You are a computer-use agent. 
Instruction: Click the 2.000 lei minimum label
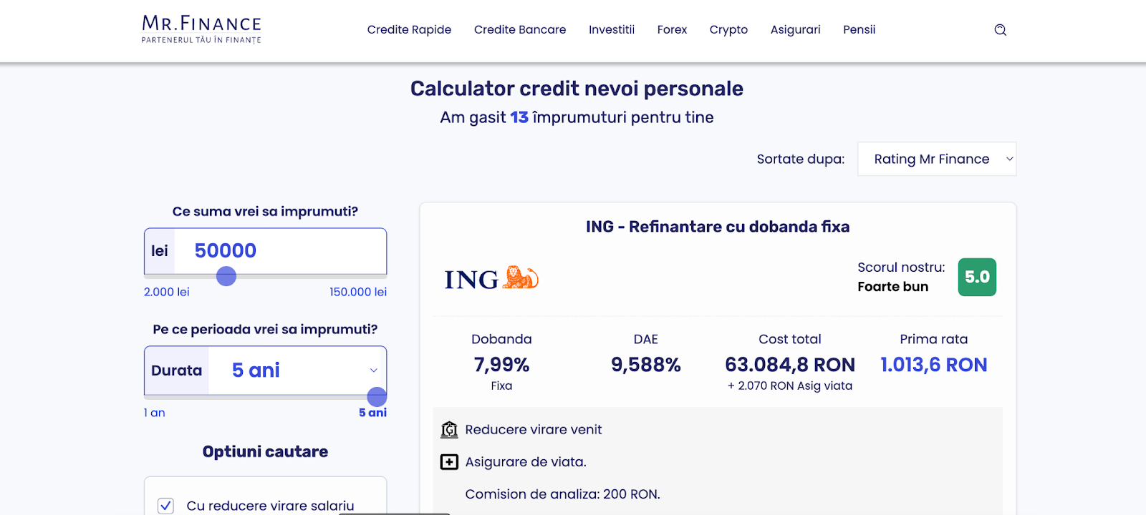coord(167,292)
